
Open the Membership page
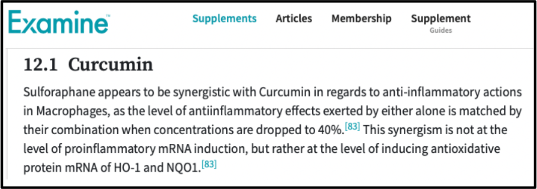coord(362,19)
